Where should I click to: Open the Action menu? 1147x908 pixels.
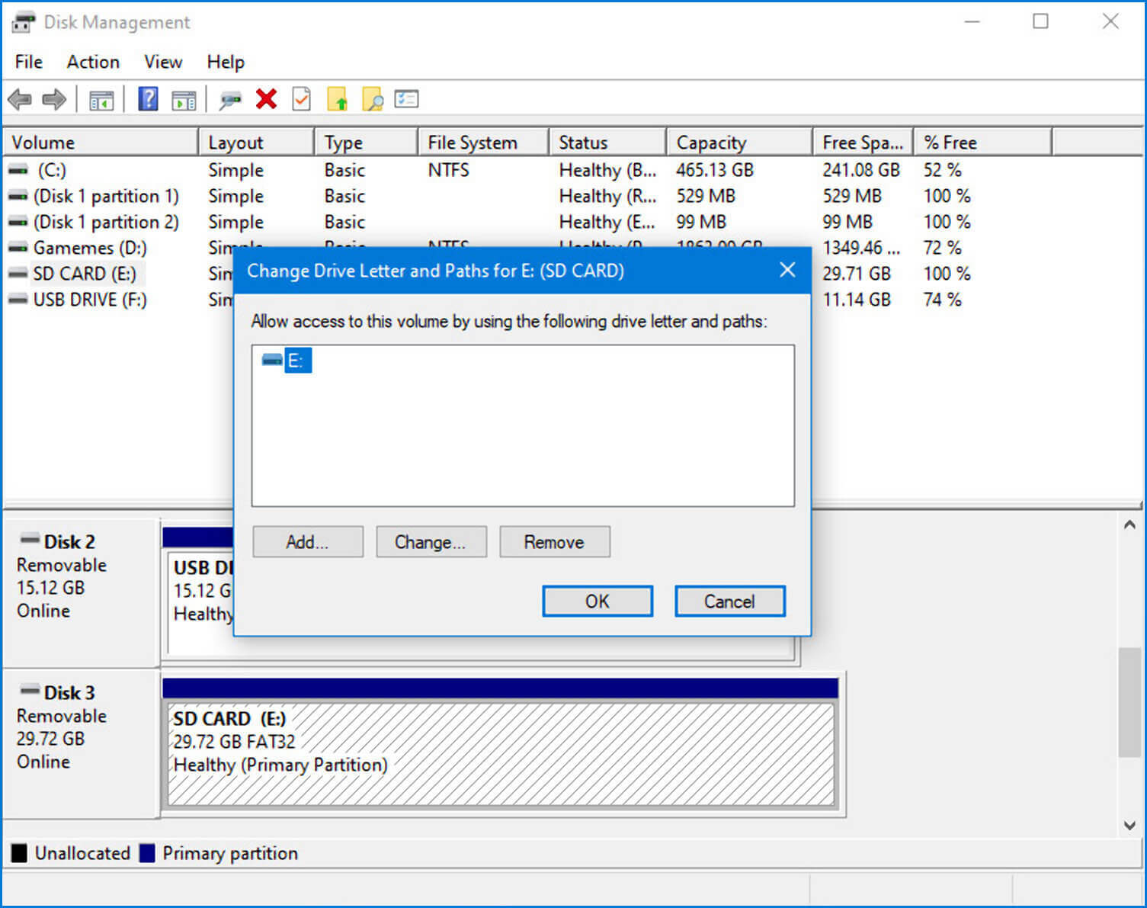pyautogui.click(x=93, y=62)
